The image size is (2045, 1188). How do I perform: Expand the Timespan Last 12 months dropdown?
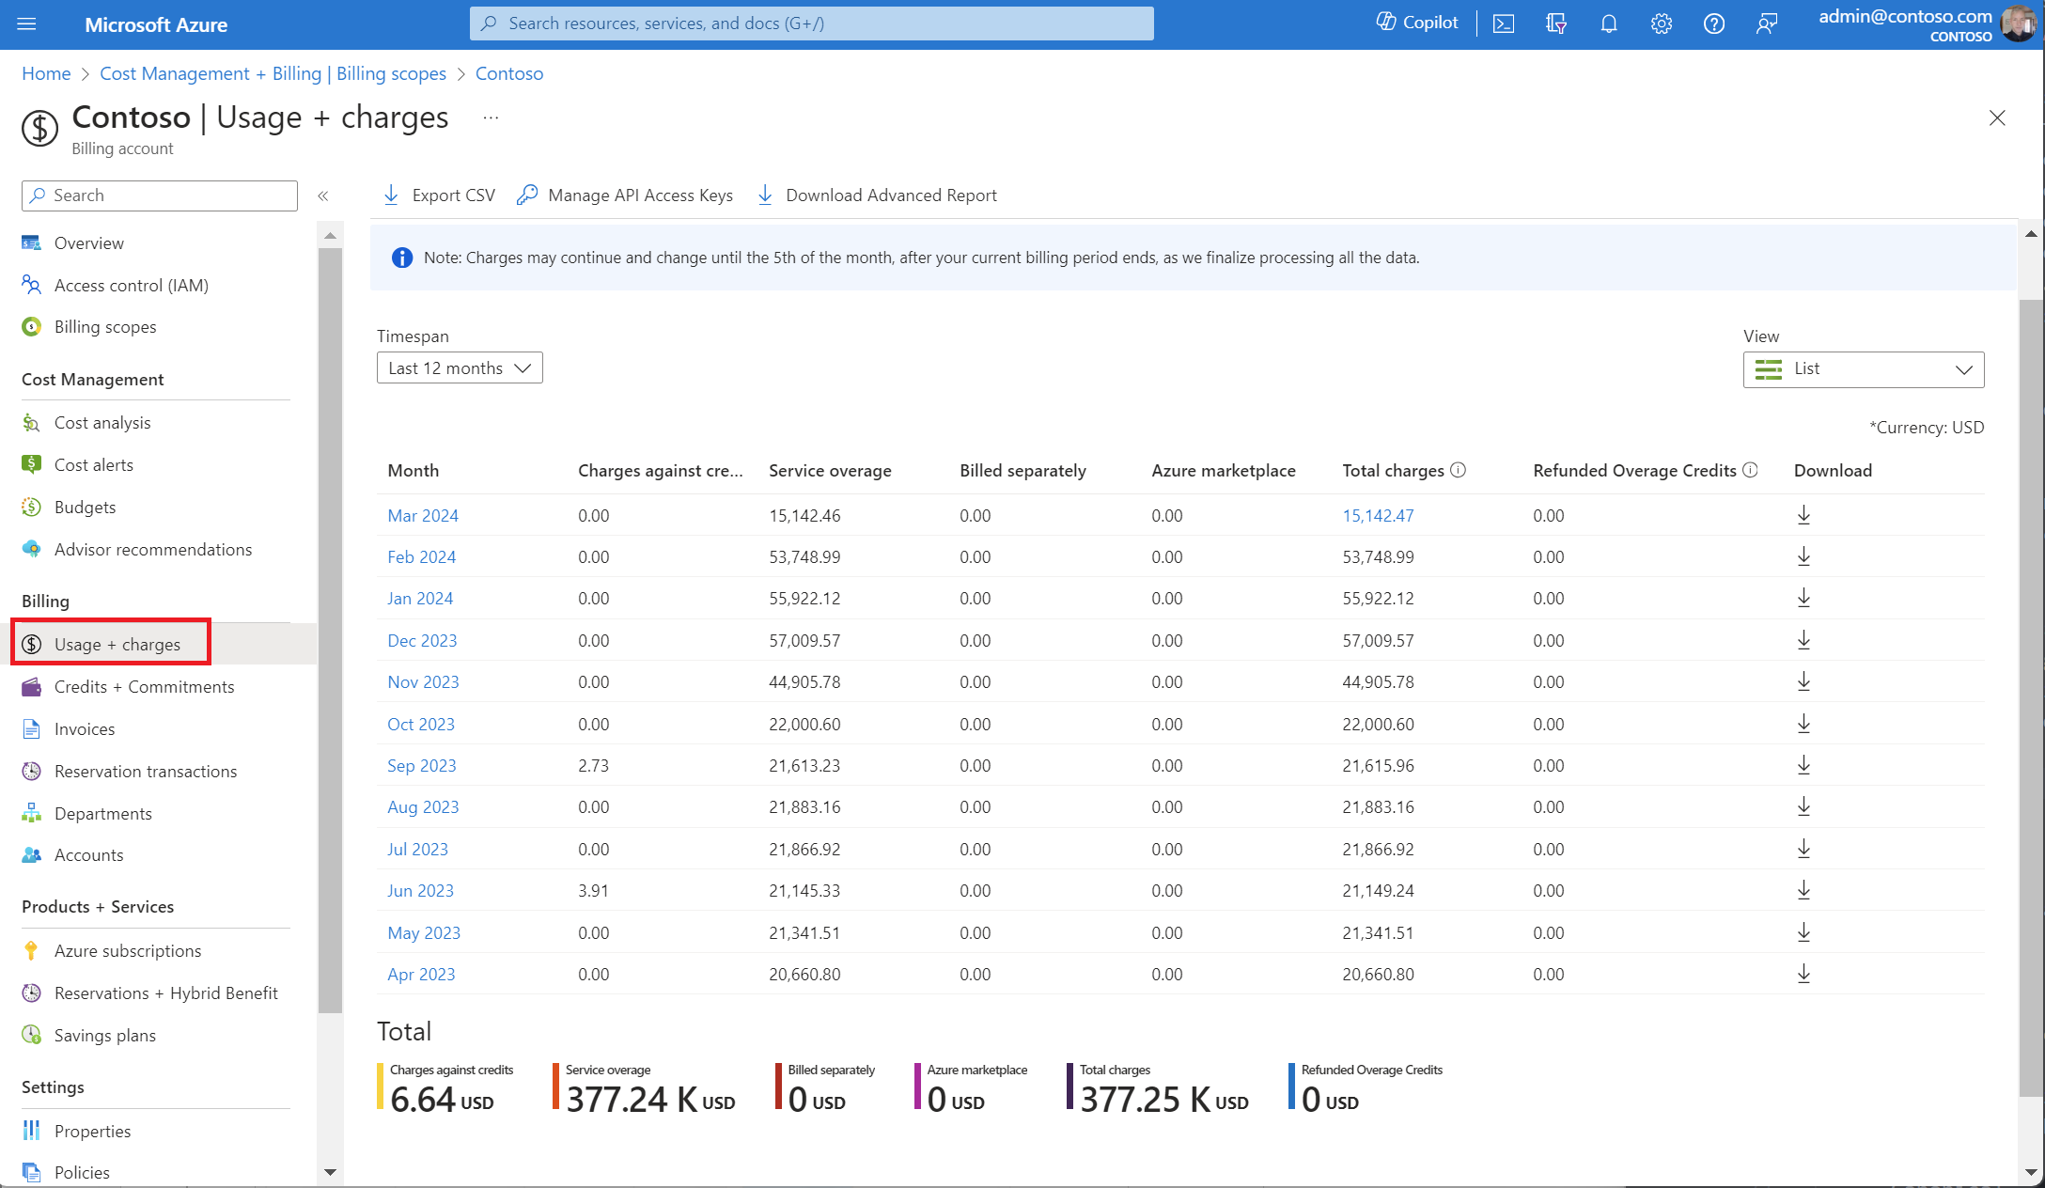pyautogui.click(x=460, y=368)
